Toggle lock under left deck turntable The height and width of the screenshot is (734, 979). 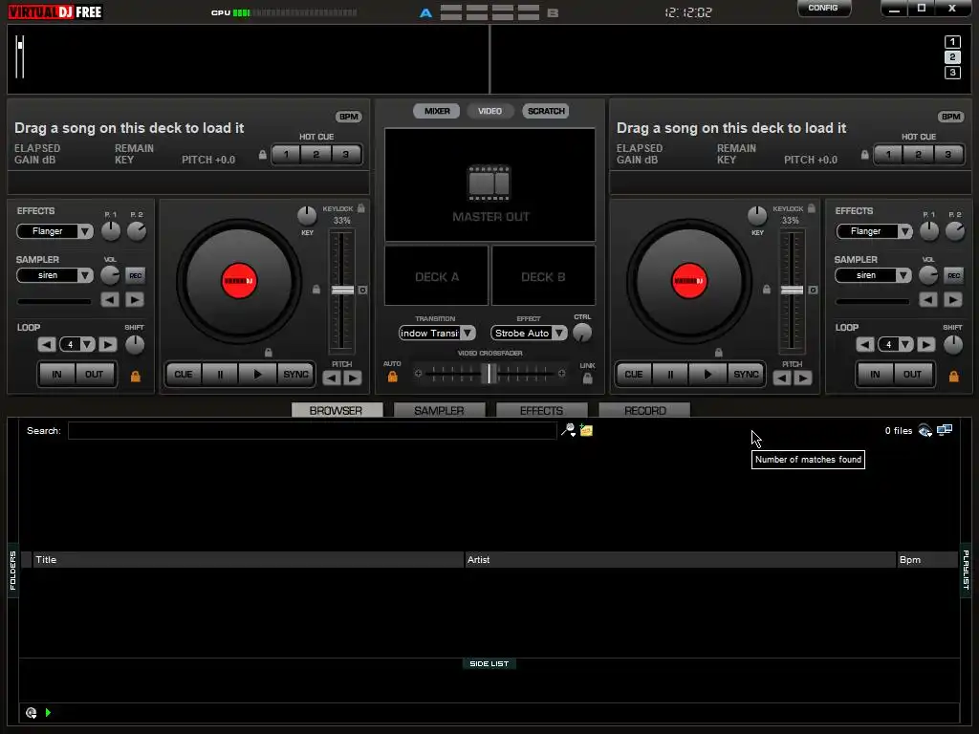[269, 353]
